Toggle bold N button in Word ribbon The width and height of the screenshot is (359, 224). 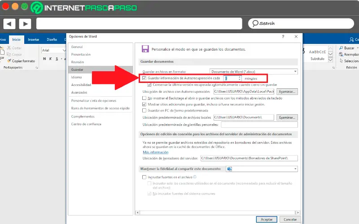[x=44, y=59]
